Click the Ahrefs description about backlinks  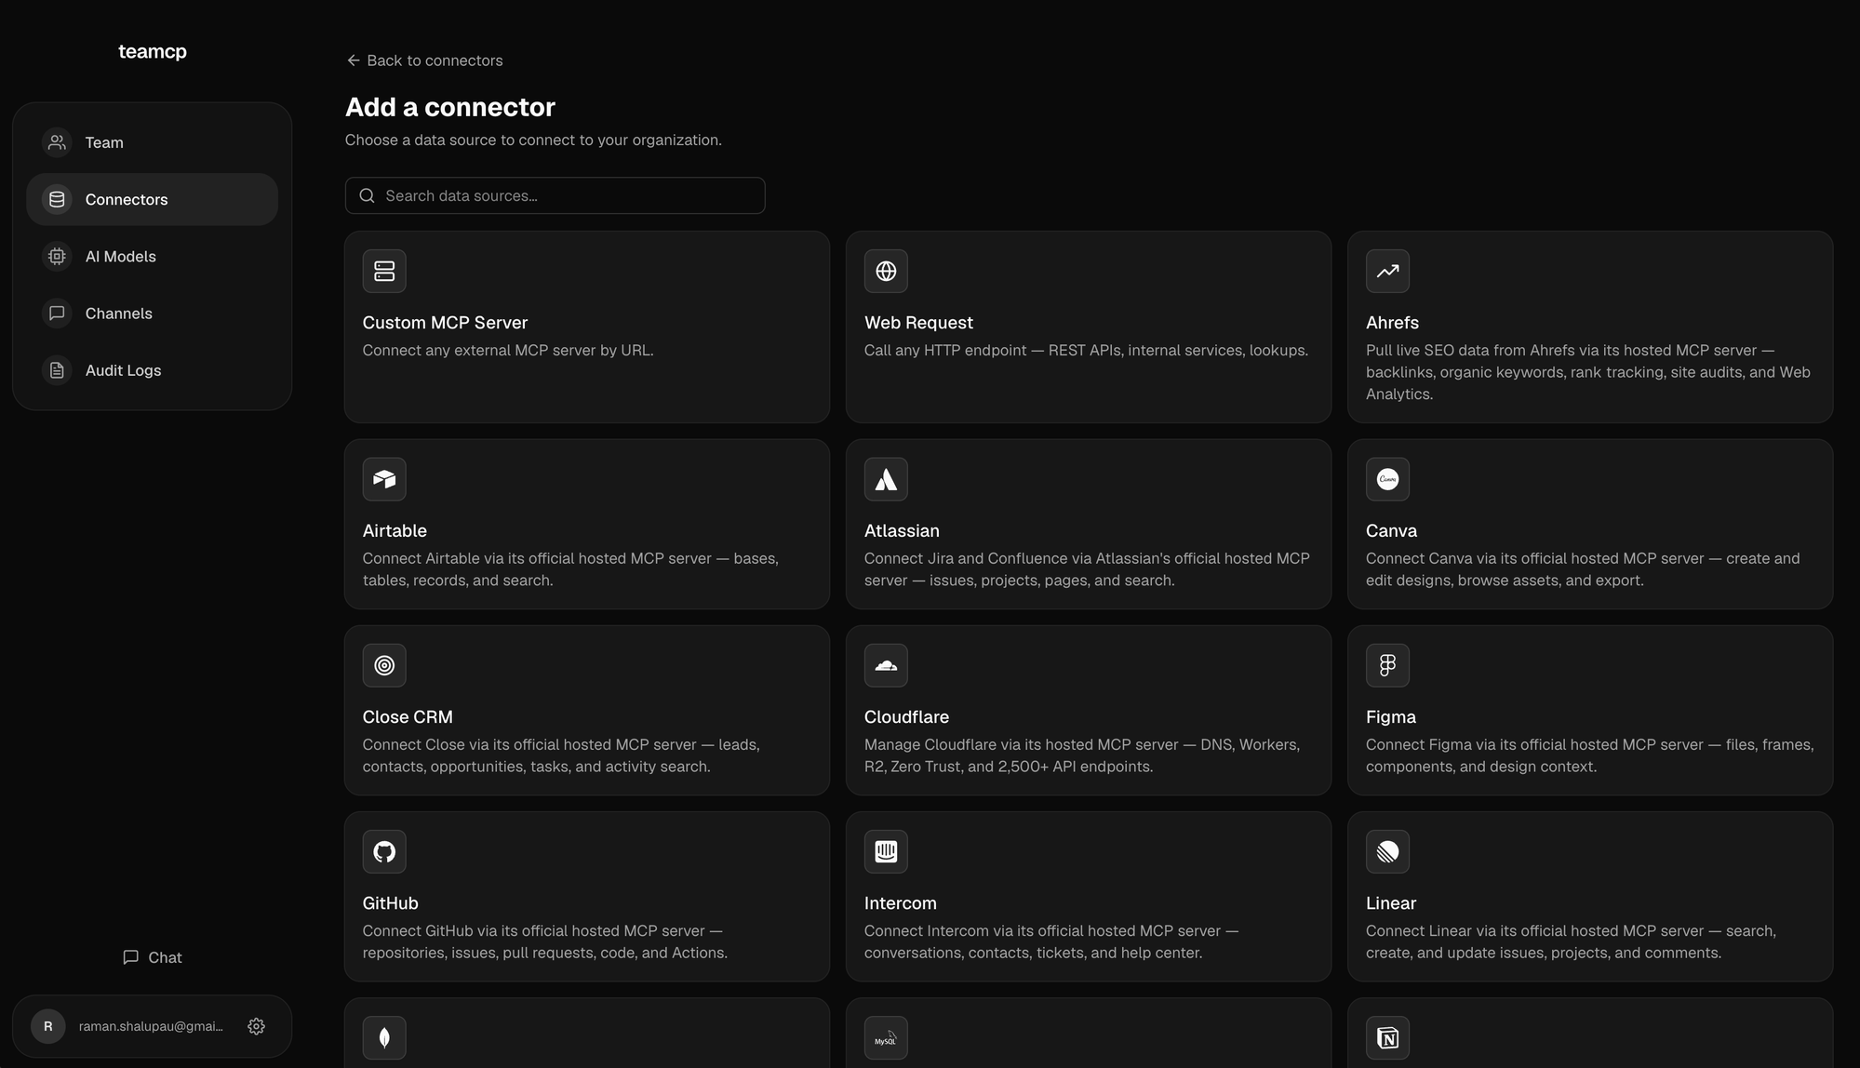point(1587,372)
